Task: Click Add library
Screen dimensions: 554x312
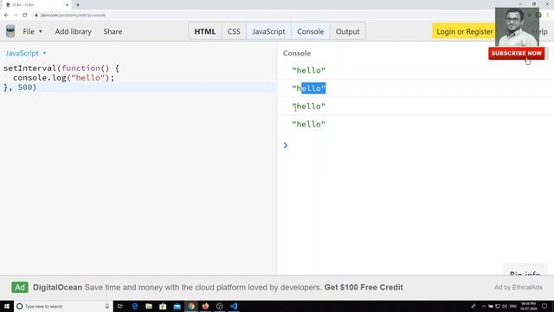Action: tap(73, 31)
